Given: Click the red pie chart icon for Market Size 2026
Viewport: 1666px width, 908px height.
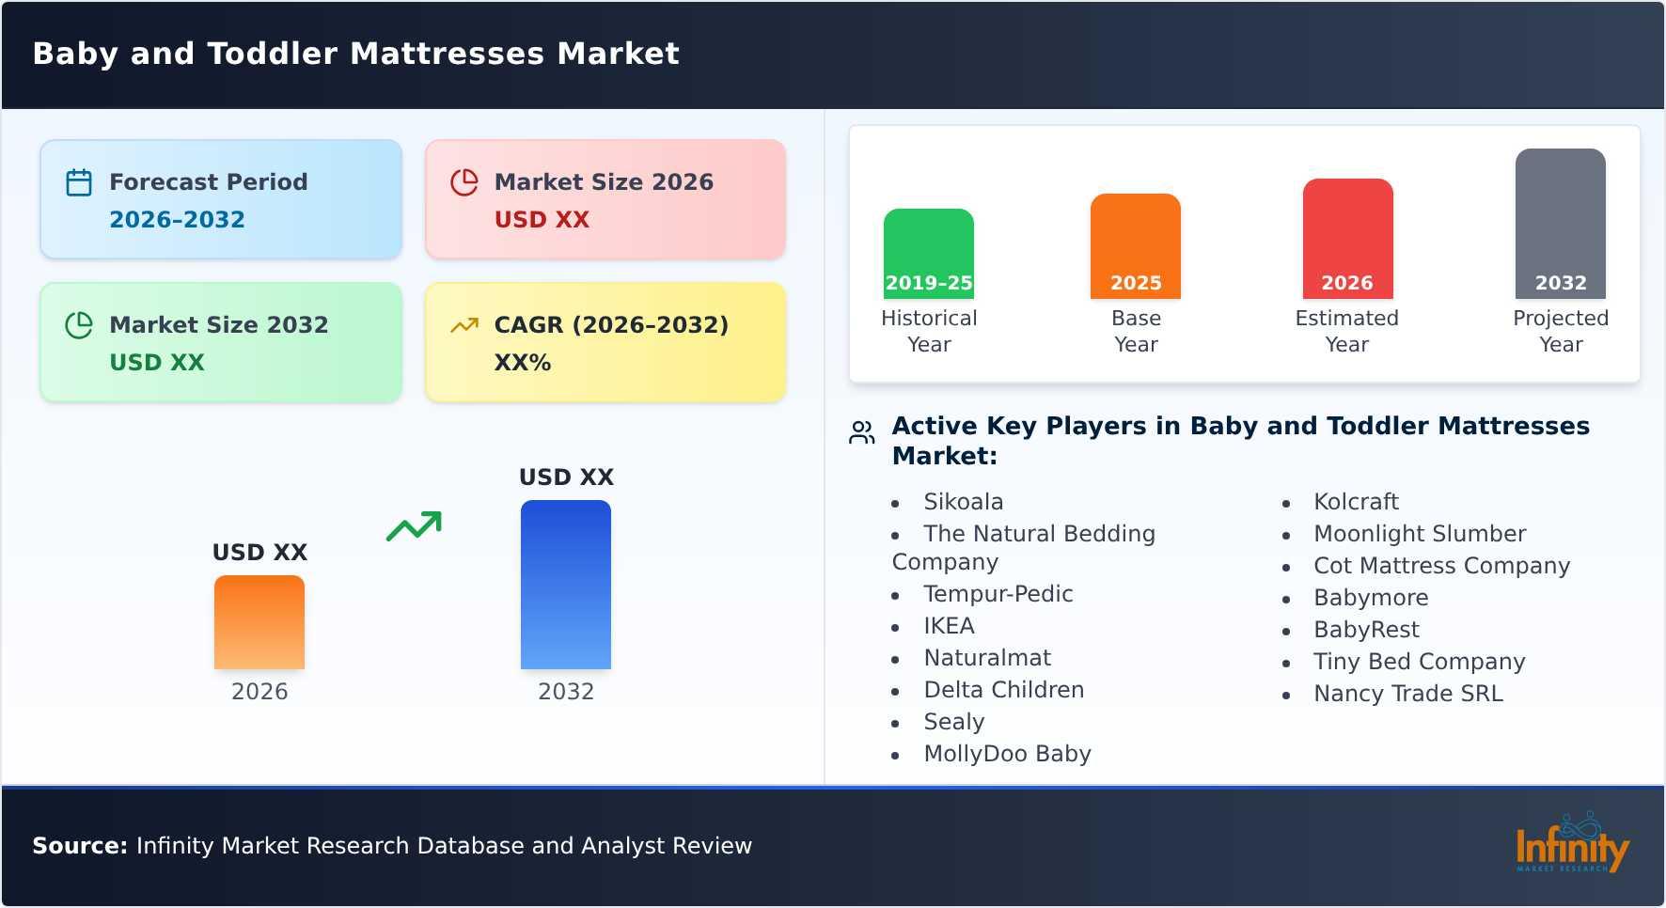Looking at the screenshot, I should (464, 182).
